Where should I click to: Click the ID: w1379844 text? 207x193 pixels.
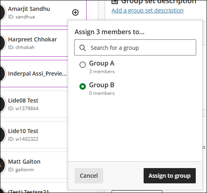[x=23, y=109]
